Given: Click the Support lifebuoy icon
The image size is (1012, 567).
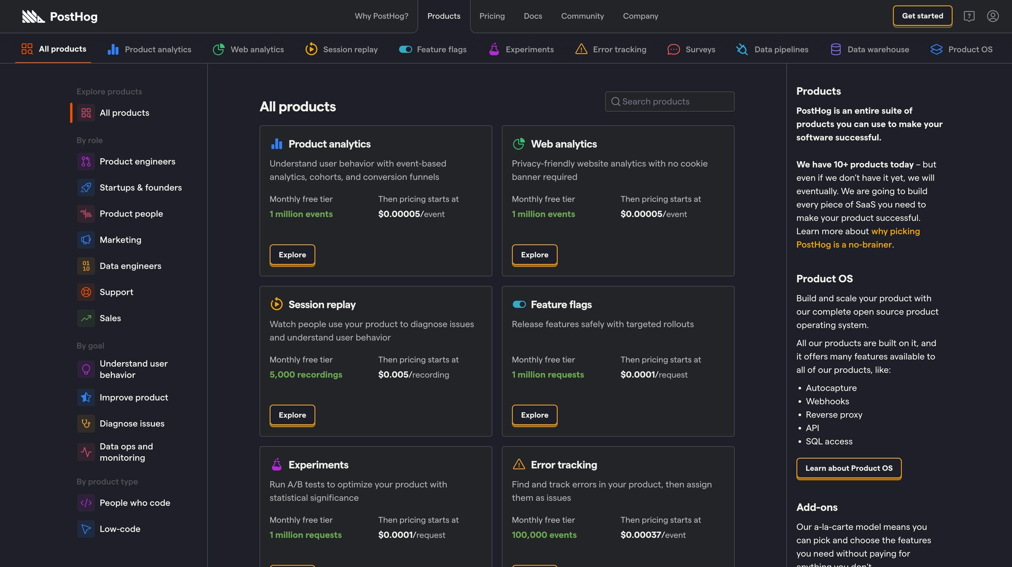Looking at the screenshot, I should pyautogui.click(x=86, y=292).
